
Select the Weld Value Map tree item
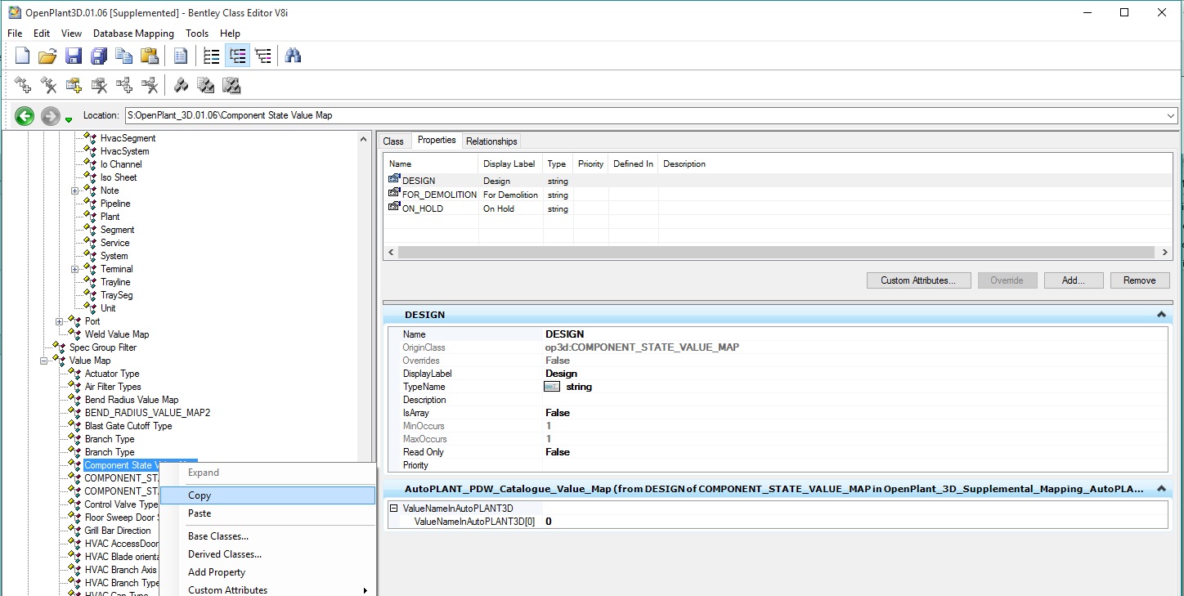coord(117,334)
